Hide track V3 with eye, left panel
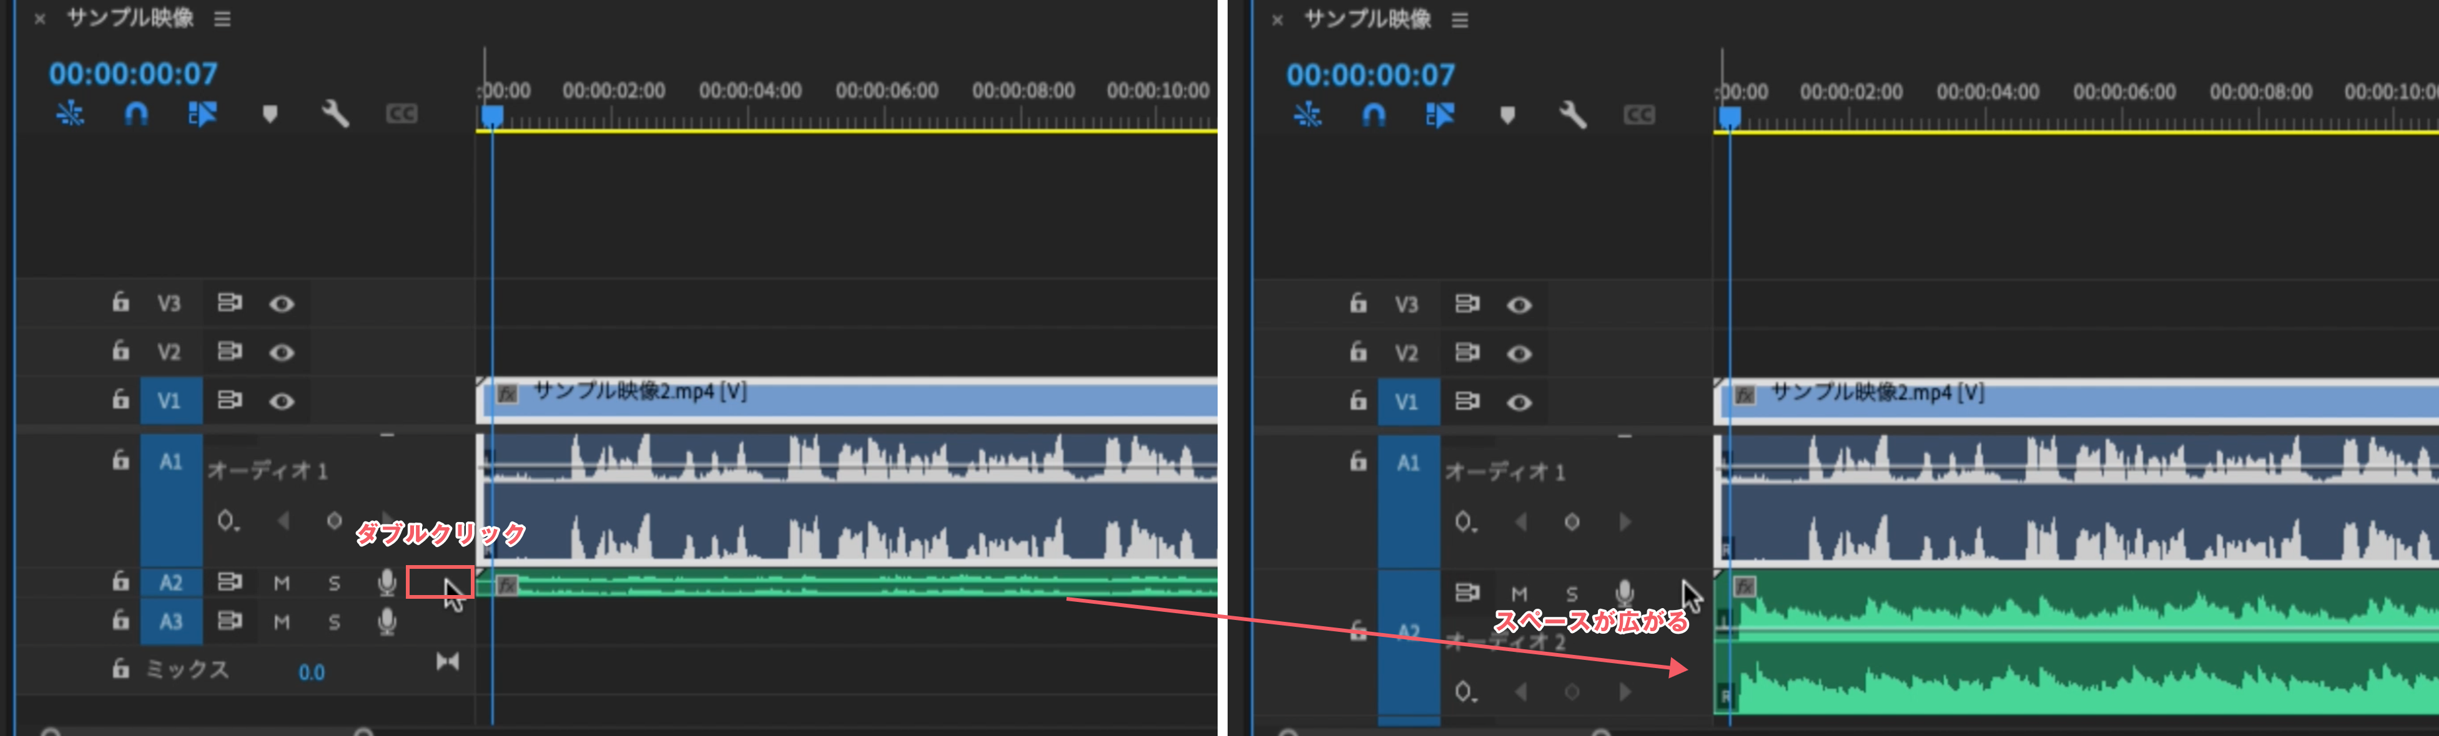The width and height of the screenshot is (2439, 736). click(281, 304)
